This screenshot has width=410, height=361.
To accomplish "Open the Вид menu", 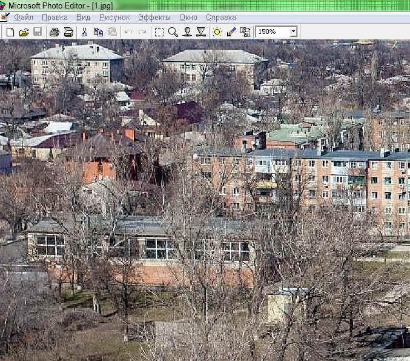I will point(84,18).
